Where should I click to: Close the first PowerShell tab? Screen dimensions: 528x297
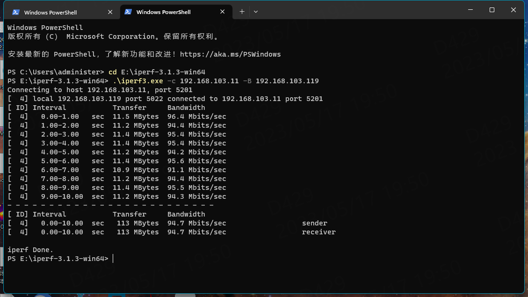coord(110,12)
